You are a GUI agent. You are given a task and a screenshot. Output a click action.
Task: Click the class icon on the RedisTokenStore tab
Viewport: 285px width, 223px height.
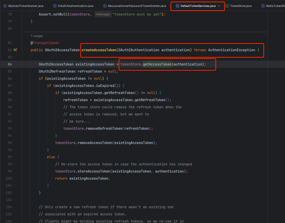[x=263, y=6]
